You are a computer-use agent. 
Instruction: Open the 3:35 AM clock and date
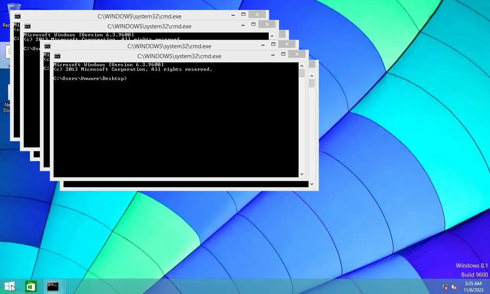pos(473,287)
